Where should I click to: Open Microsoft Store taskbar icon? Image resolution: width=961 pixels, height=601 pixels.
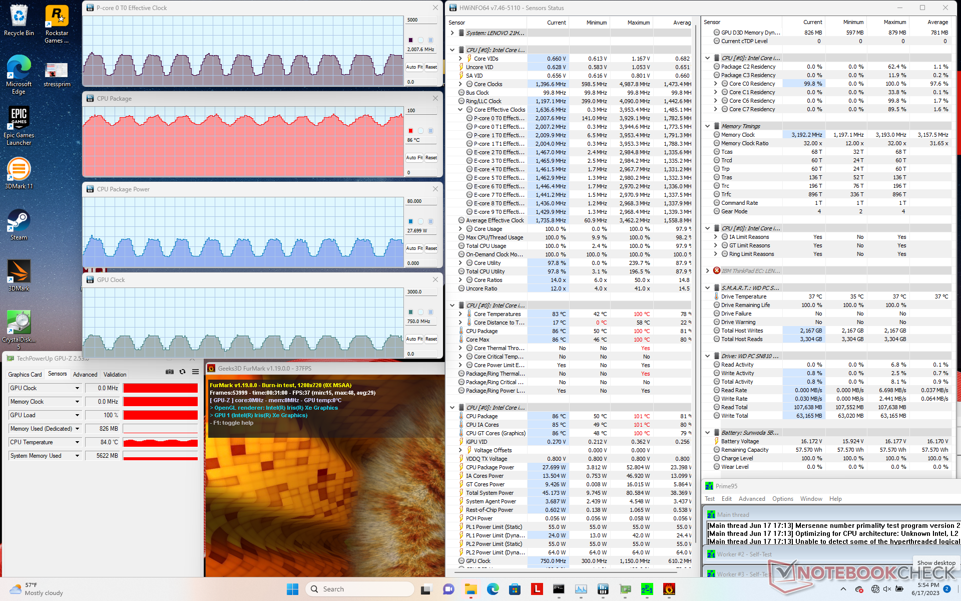click(x=515, y=589)
